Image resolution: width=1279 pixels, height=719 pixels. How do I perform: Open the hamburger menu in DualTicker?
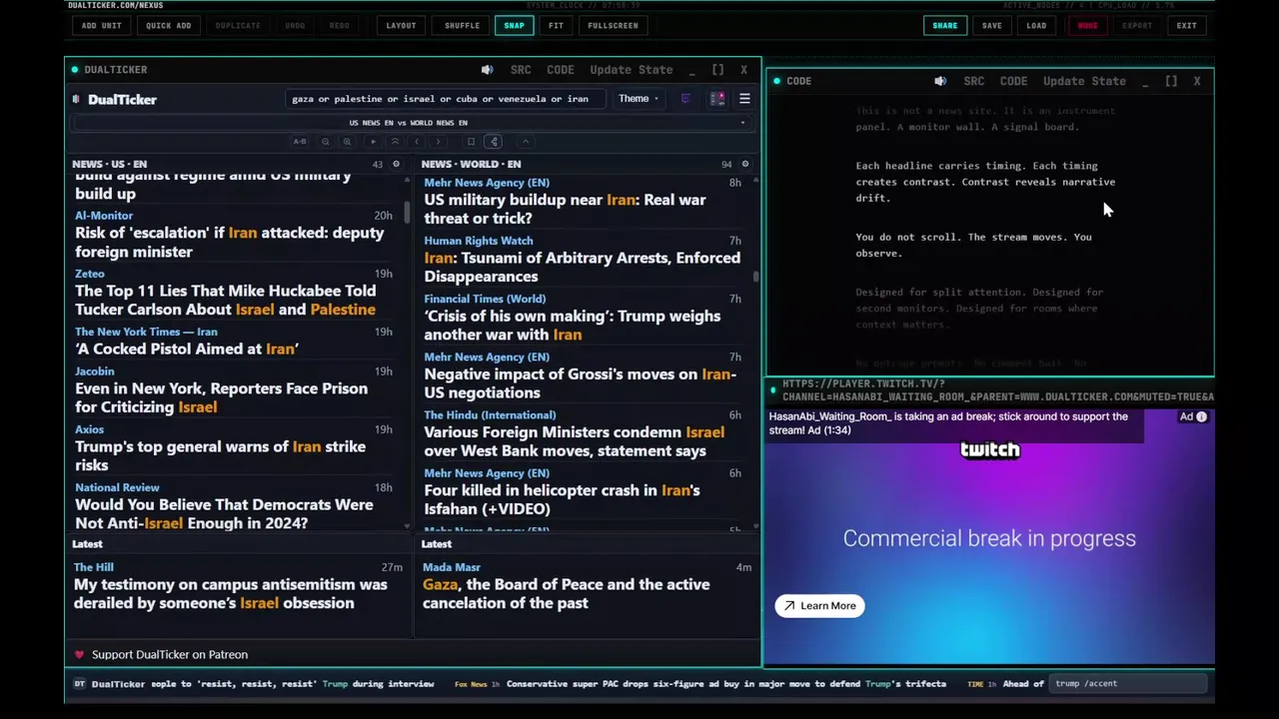pos(744,99)
